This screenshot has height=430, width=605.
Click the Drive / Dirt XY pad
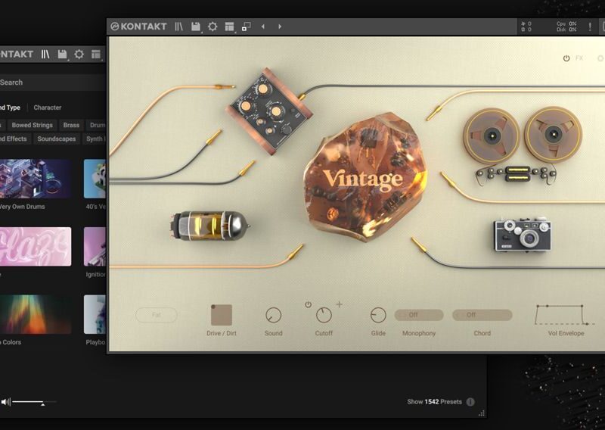pyautogui.click(x=221, y=315)
